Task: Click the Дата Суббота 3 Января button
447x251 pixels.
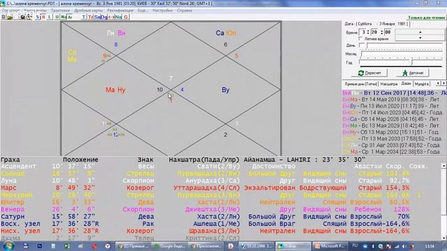Action: [x=376, y=24]
